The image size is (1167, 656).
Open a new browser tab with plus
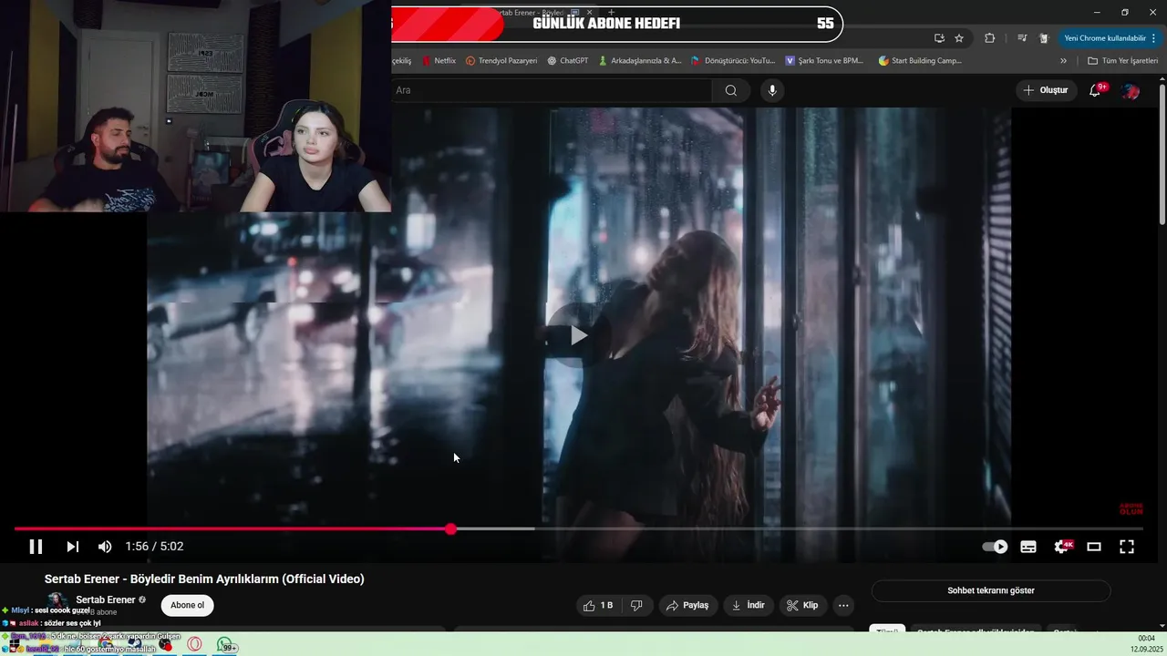pyautogui.click(x=612, y=13)
